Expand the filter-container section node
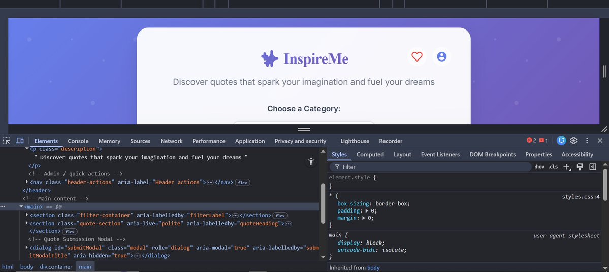 point(27,215)
